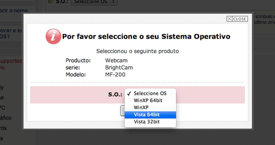The image size is (275, 145).
Task: Click the green package icon beside top S.O.
Action: tap(50, 2)
